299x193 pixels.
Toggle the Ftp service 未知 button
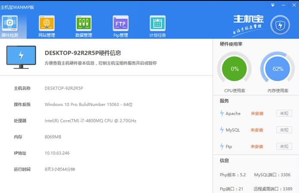(284, 147)
